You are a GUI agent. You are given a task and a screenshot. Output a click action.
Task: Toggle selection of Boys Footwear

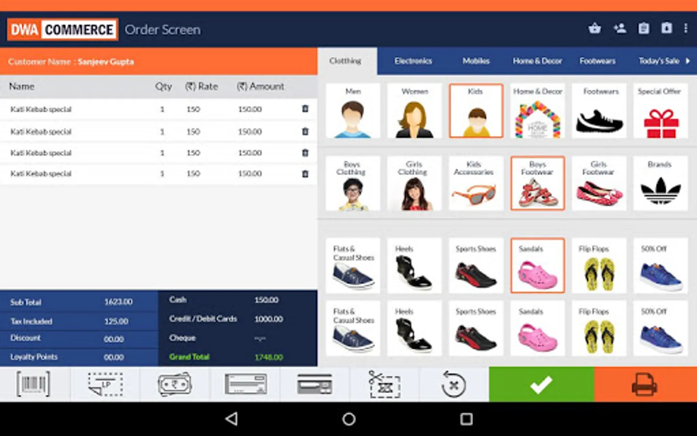(x=537, y=183)
